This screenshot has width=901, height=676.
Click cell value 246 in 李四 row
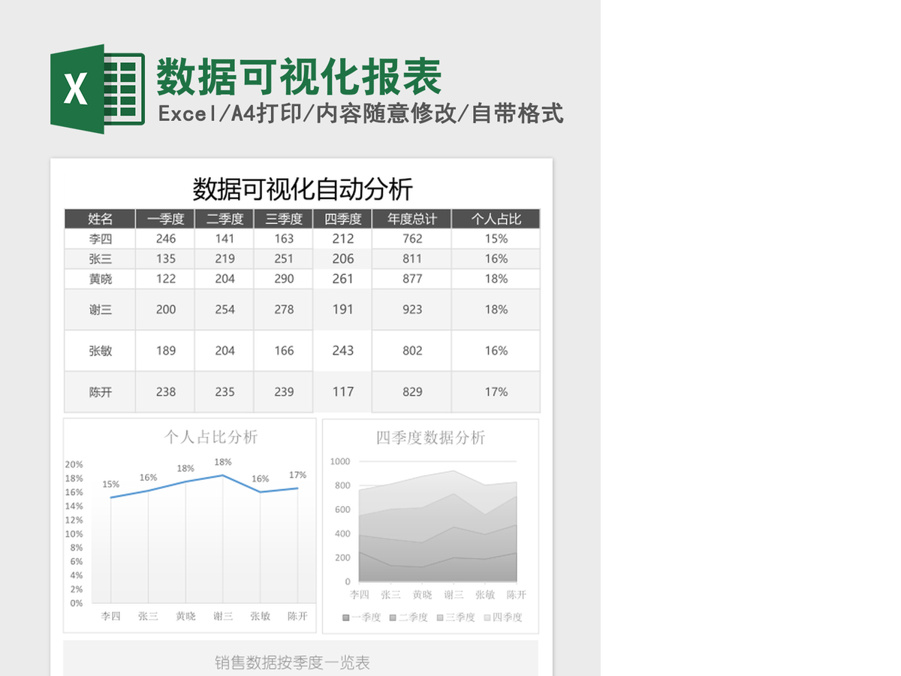pyautogui.click(x=165, y=239)
